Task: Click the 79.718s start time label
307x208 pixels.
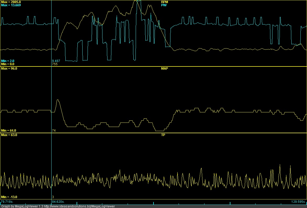Action: pos(7,201)
